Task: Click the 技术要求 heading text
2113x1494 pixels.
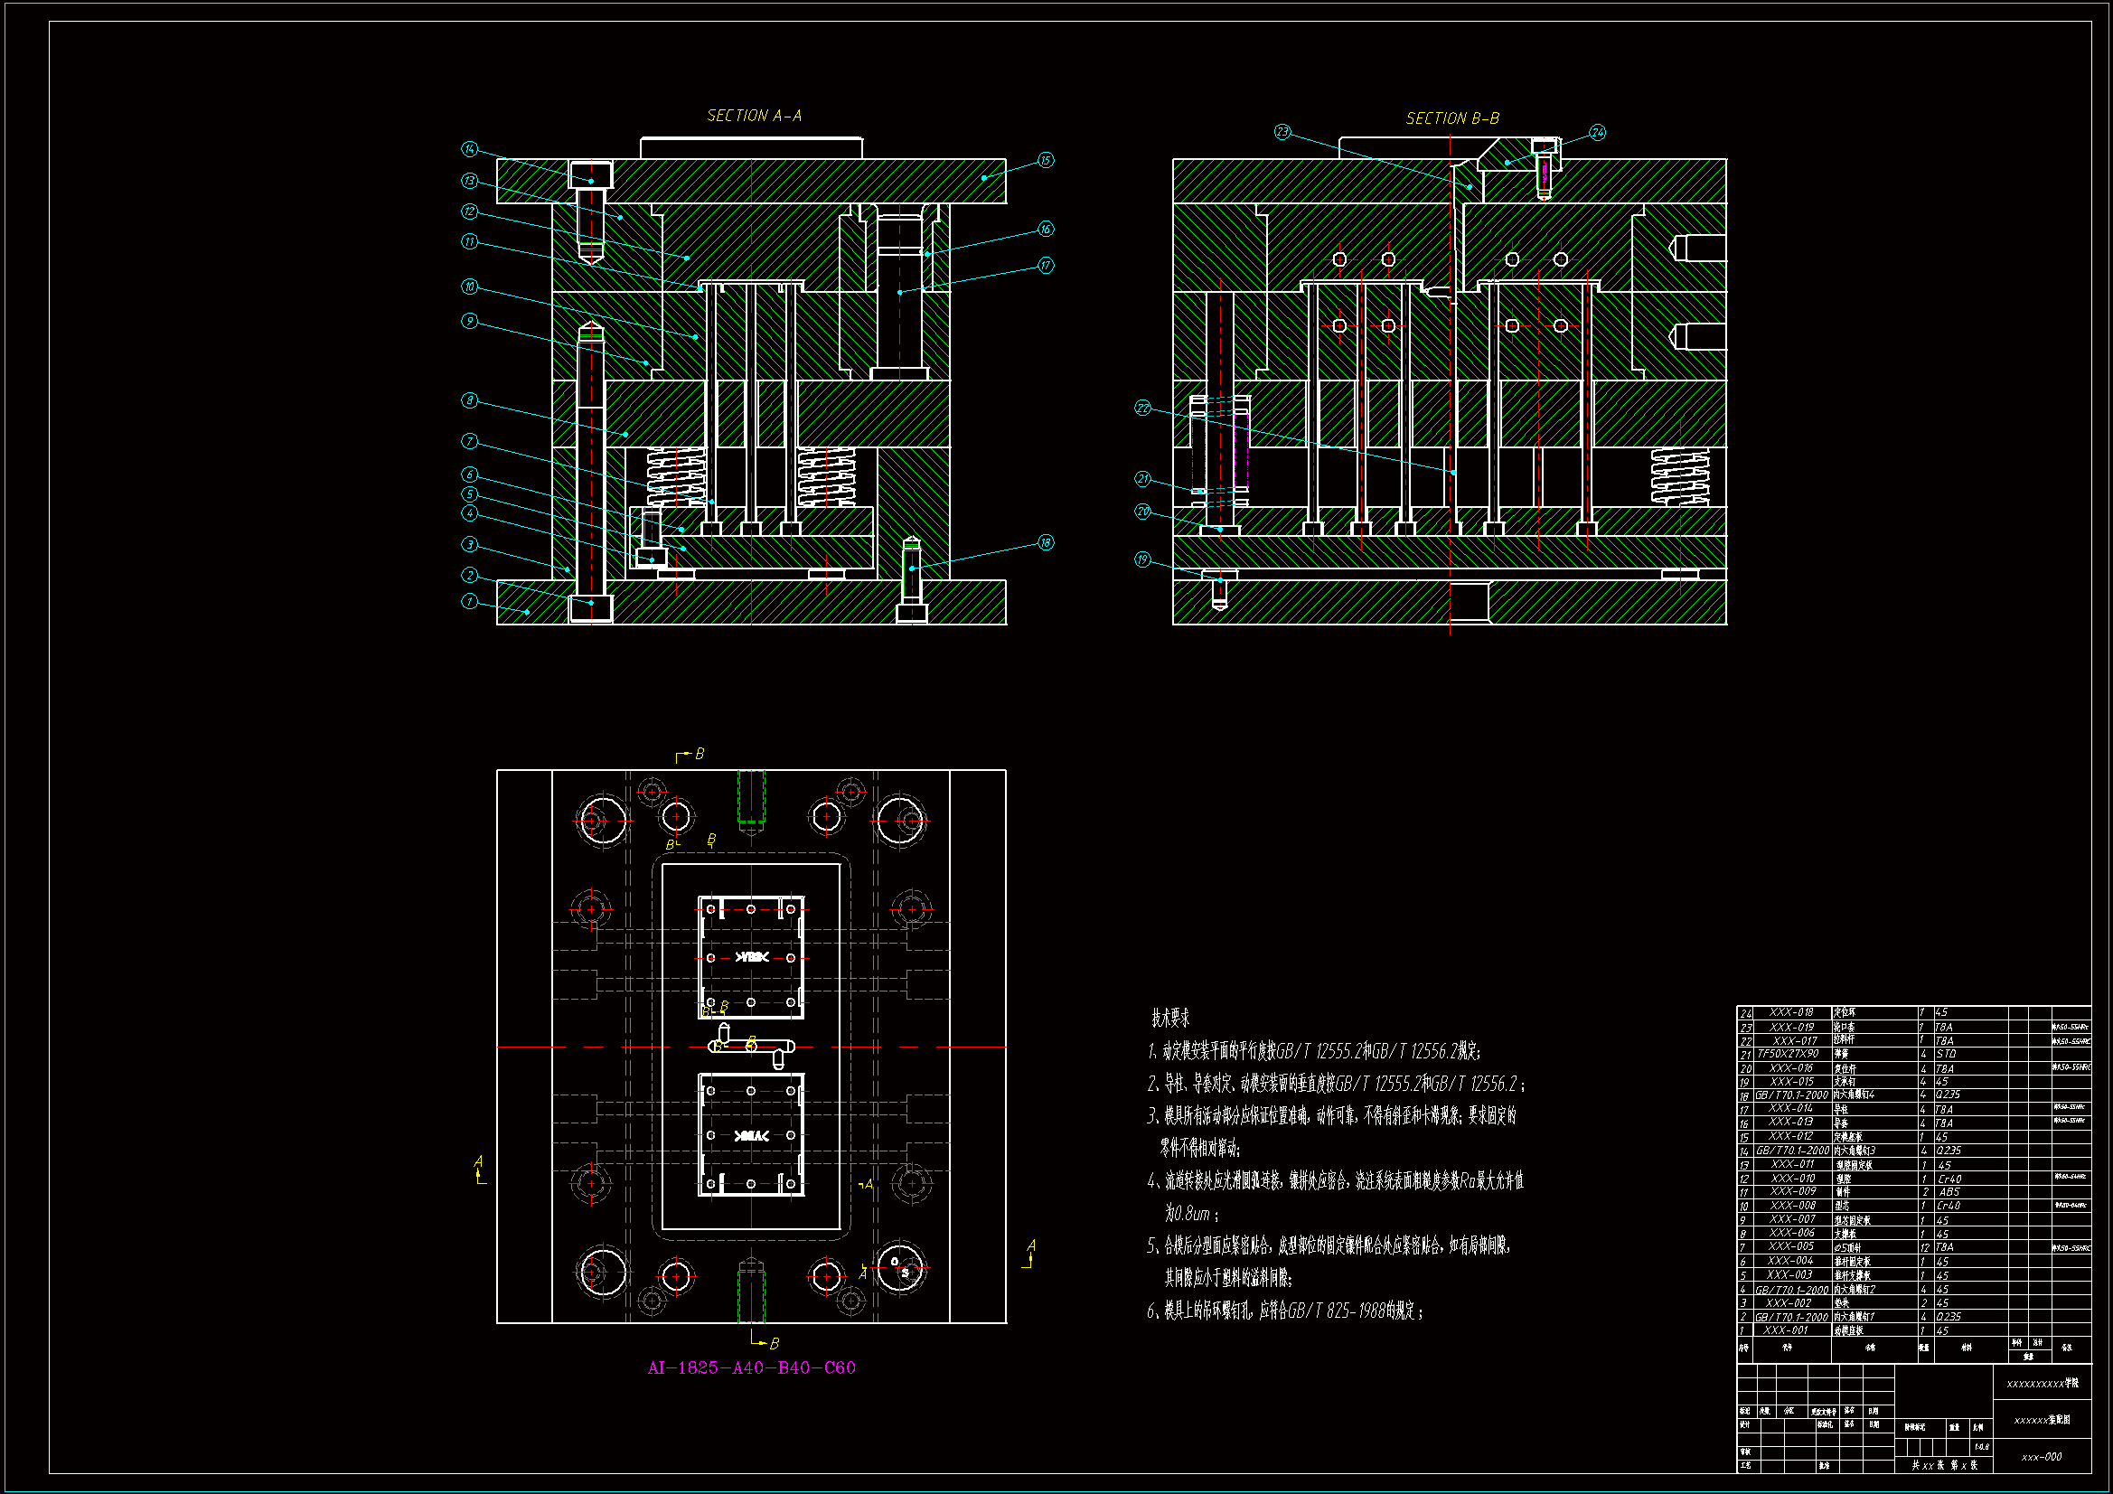Action: [1169, 1018]
